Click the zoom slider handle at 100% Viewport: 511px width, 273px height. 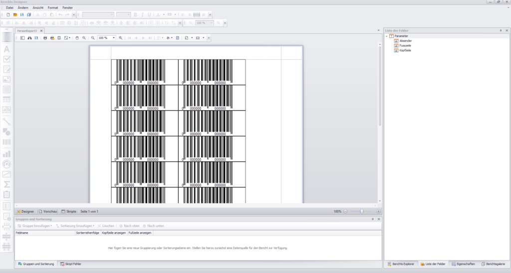tap(362, 212)
